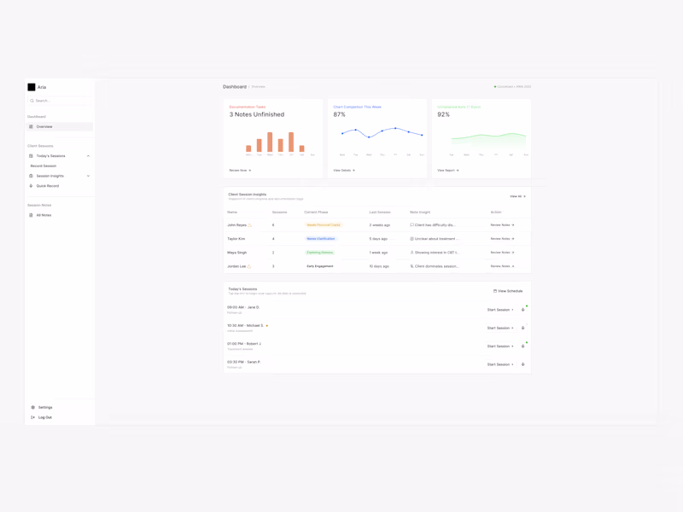This screenshot has width=683, height=512.
Task: Click the All Notes document icon
Action: pos(31,215)
